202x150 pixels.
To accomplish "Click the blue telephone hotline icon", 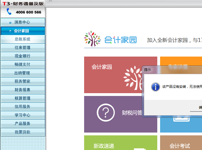I will [9, 11].
